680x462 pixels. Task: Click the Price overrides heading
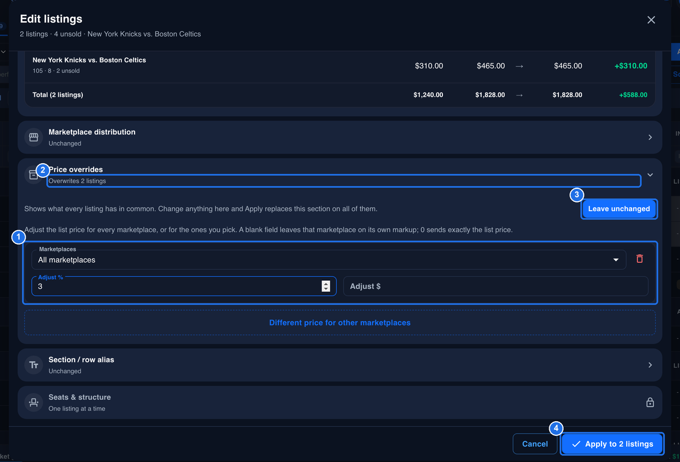pos(76,169)
